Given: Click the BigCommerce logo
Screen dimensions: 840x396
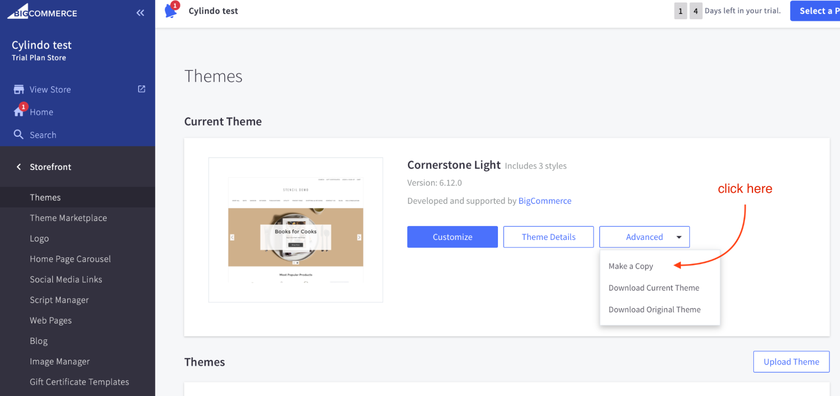Looking at the screenshot, I should tap(42, 11).
